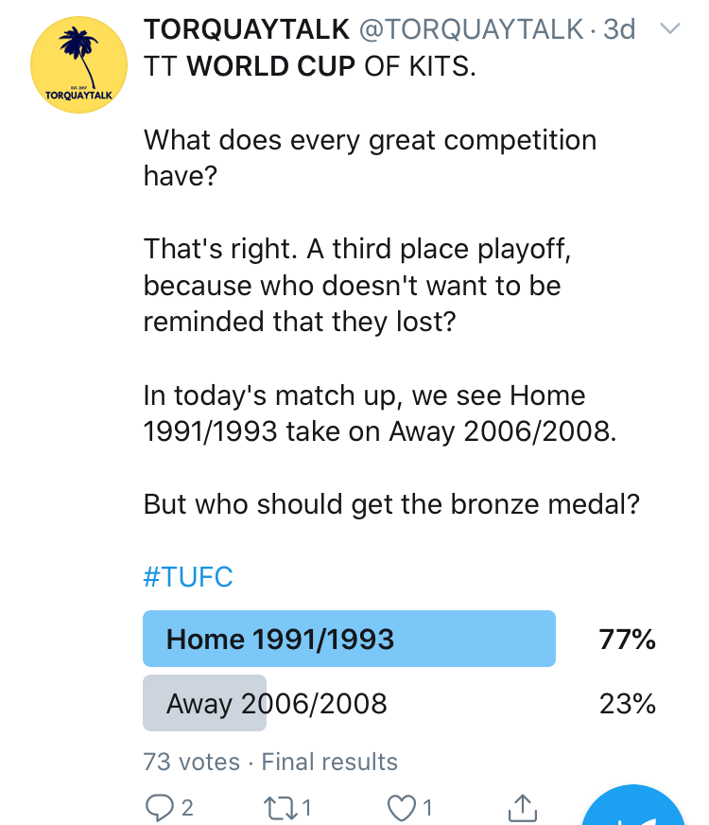Expand tweet options chevron at top right
Viewport: 709px width, 825px height.
pos(668,30)
